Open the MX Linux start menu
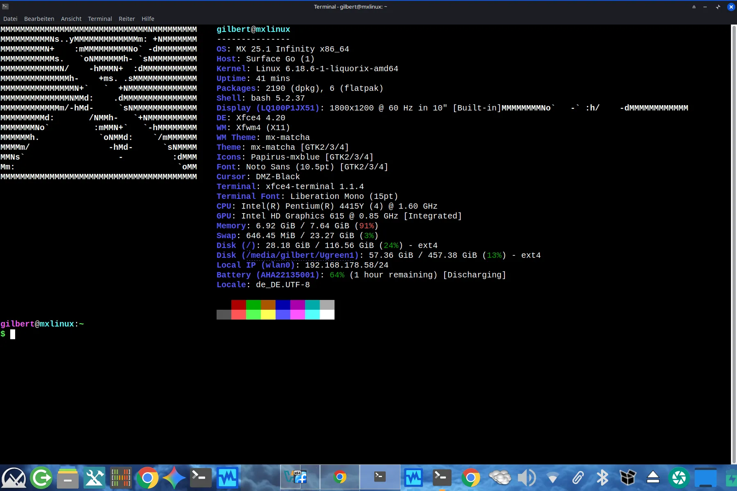Viewport: 737px width, 491px height. [x=14, y=477]
